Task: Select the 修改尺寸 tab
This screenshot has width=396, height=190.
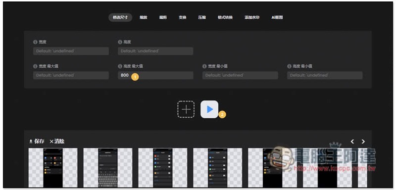Action: 120,18
